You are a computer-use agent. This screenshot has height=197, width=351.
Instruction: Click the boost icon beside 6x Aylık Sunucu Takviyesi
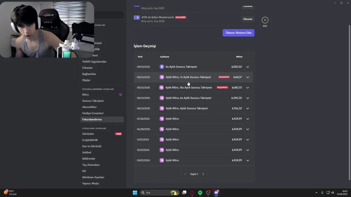pos(162,67)
